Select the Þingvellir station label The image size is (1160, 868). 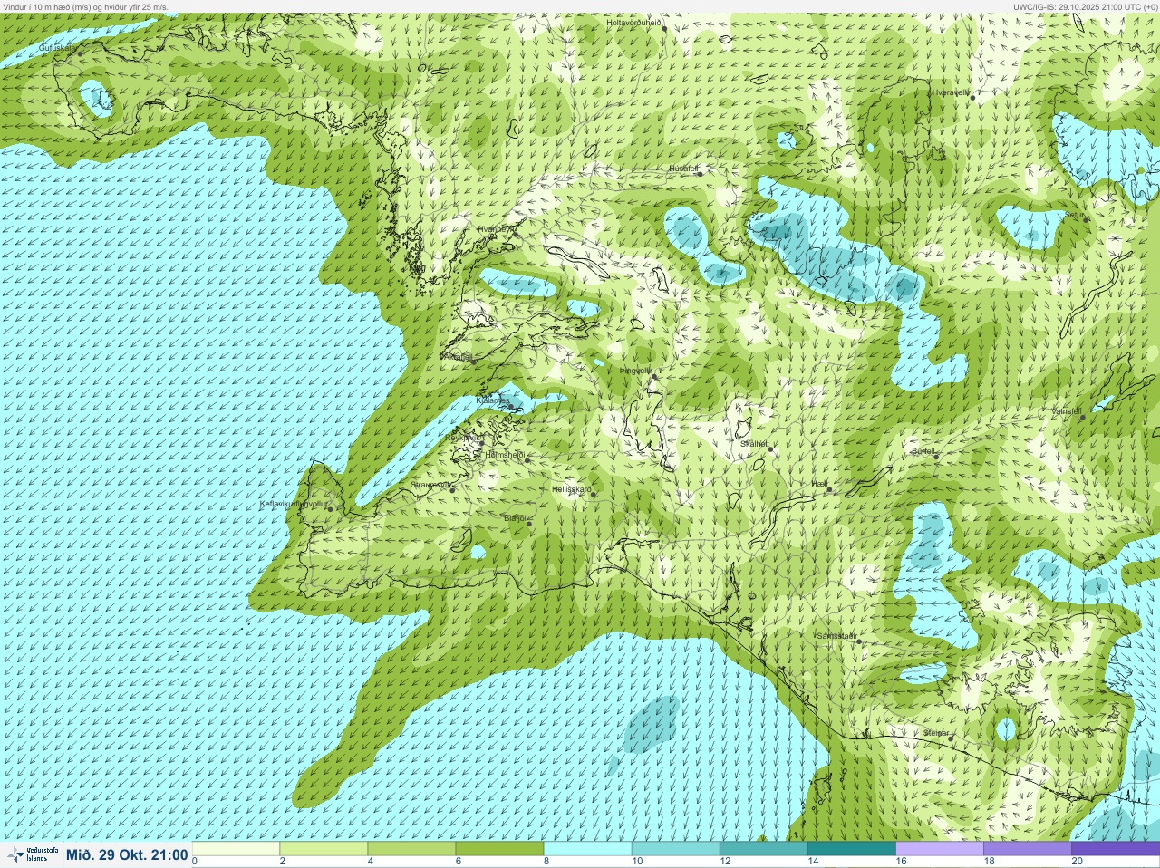point(635,371)
